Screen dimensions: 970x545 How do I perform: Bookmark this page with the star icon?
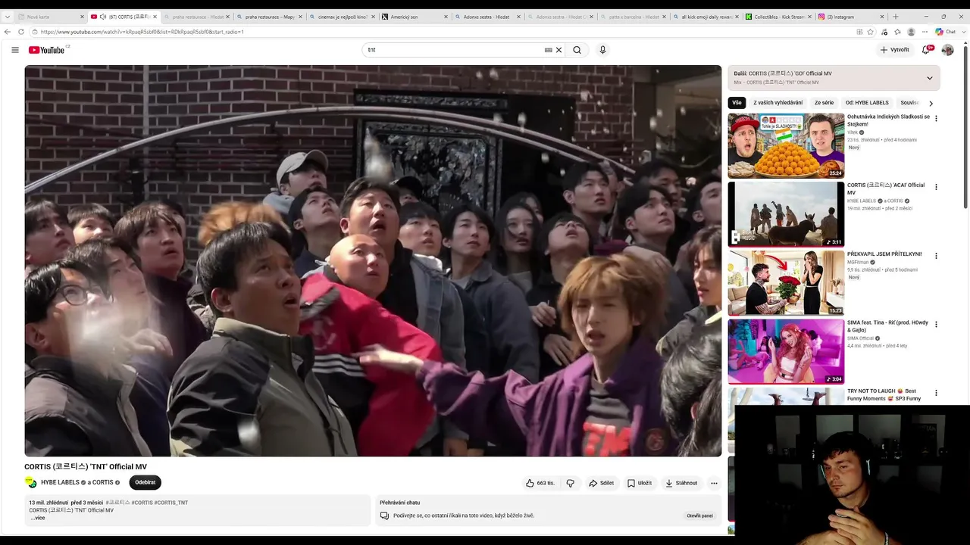pyautogui.click(x=871, y=32)
